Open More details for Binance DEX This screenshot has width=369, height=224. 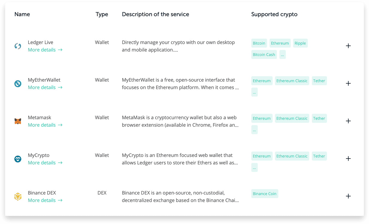(x=45, y=200)
